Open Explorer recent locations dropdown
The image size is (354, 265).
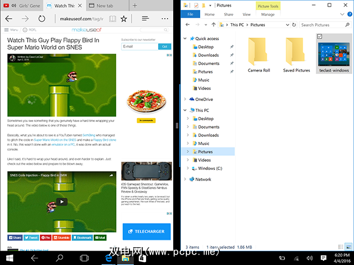tap(206, 25)
